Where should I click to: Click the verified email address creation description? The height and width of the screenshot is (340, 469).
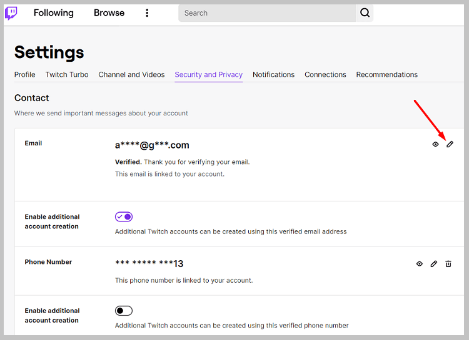[231, 231]
